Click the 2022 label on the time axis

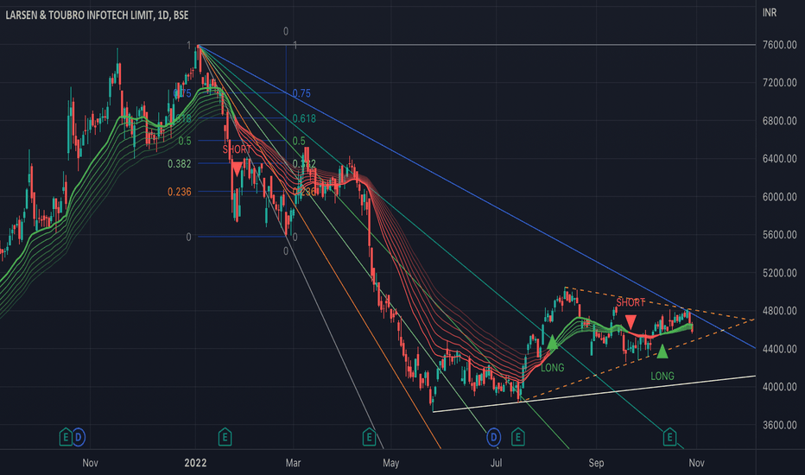[x=195, y=463]
